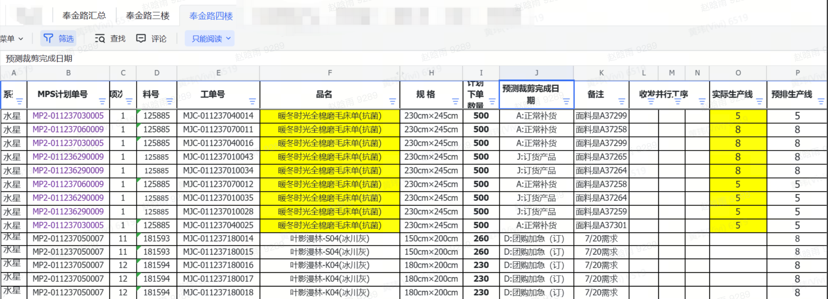828x299 pixels.
Task: Switch to the 奉金路三楼 sheet tab
Action: pos(148,15)
